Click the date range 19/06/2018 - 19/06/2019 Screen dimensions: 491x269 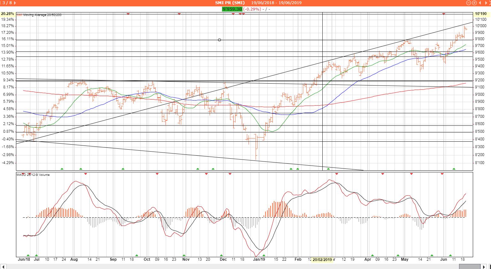click(276, 3)
